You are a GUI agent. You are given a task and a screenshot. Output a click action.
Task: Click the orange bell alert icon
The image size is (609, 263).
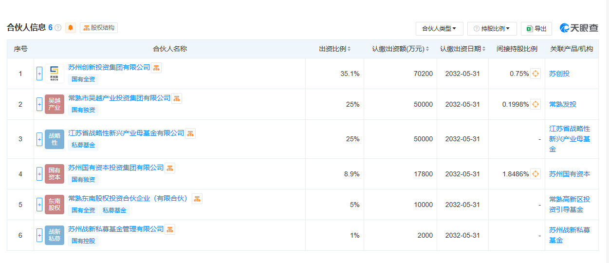pyautogui.click(x=71, y=28)
